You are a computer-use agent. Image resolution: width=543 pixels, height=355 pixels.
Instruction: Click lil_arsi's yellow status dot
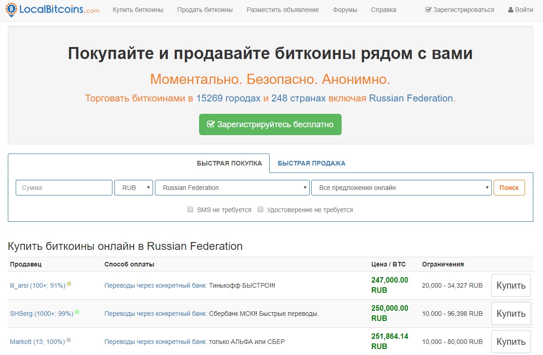(69, 284)
